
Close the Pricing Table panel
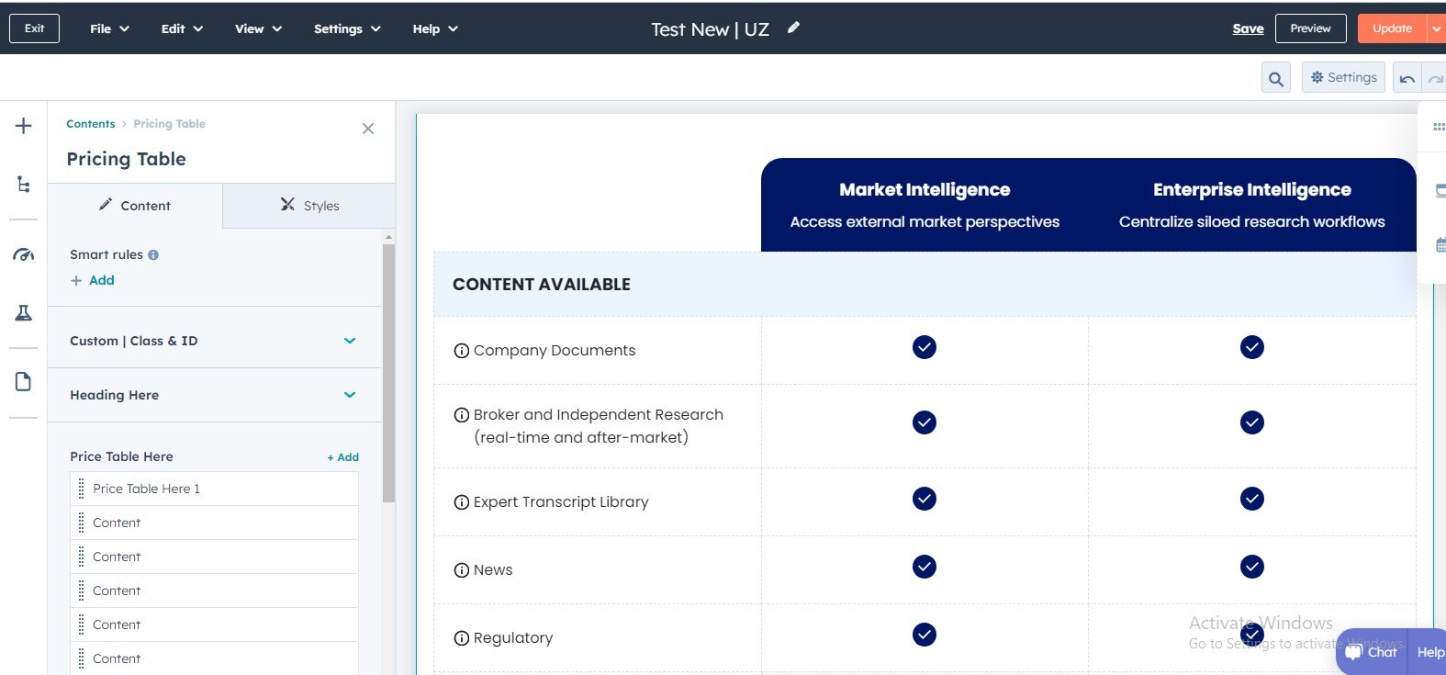pyautogui.click(x=368, y=129)
